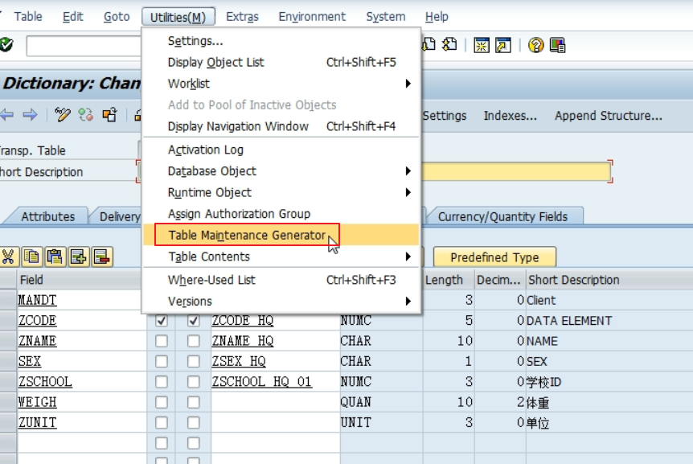Click the Predefined Type button
The image size is (693, 464).
click(494, 257)
